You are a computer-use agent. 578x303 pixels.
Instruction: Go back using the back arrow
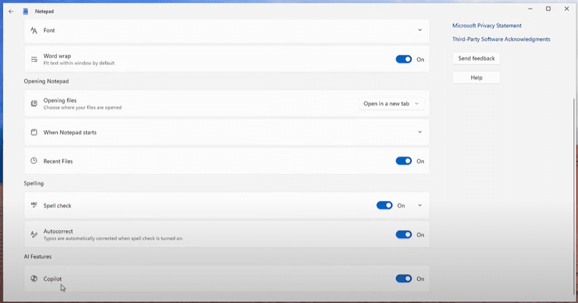pos(11,12)
